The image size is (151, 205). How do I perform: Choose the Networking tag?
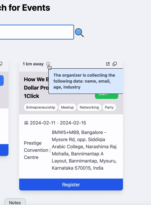(89, 107)
